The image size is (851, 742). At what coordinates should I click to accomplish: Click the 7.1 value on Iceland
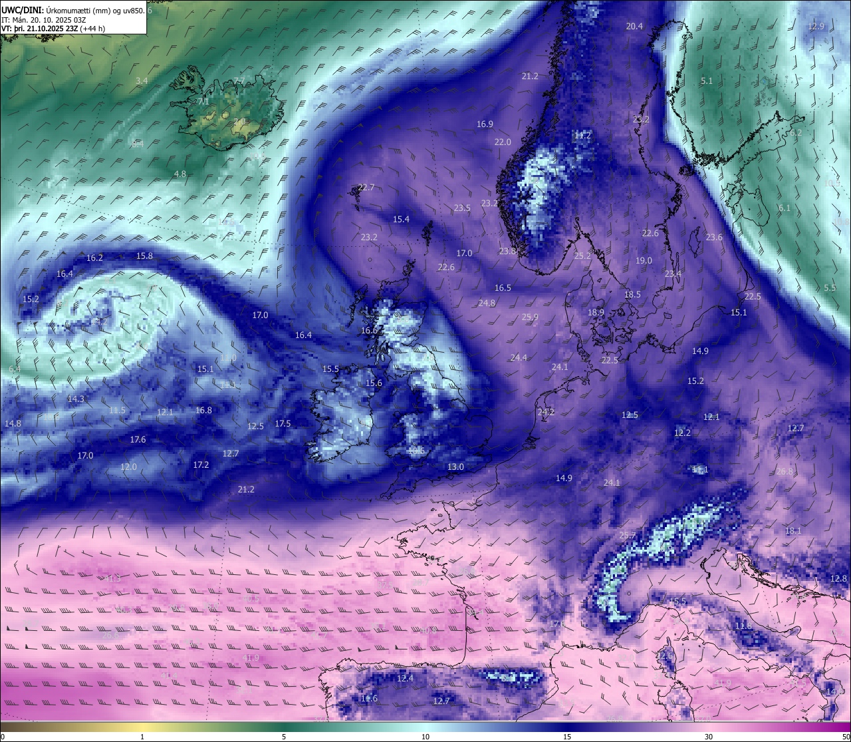point(203,101)
